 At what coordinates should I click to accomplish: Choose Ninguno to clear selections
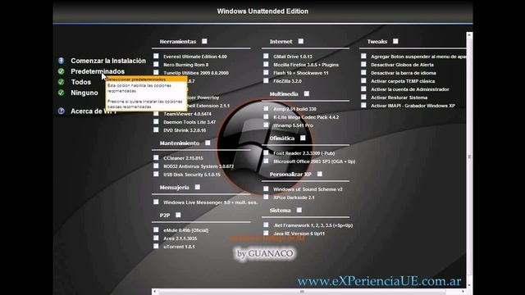tap(84, 93)
